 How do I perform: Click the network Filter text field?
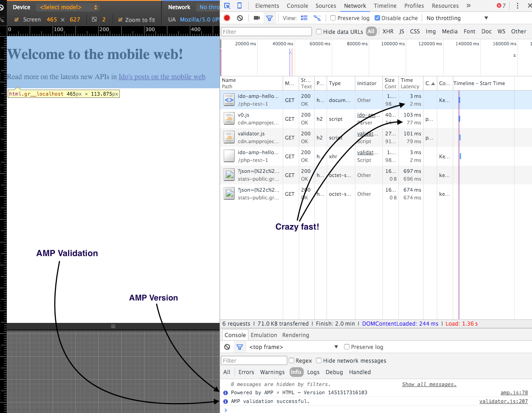click(266, 32)
